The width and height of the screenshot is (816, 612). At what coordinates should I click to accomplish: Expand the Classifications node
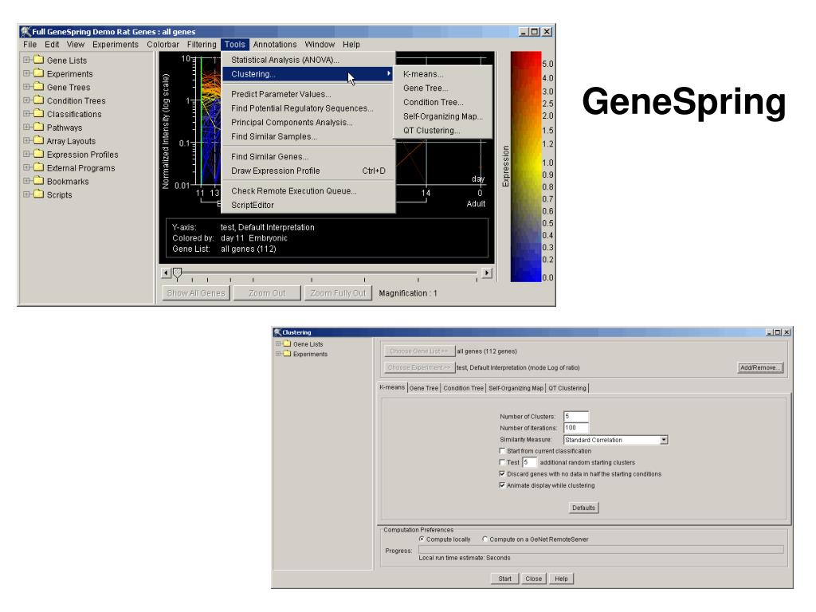26,114
